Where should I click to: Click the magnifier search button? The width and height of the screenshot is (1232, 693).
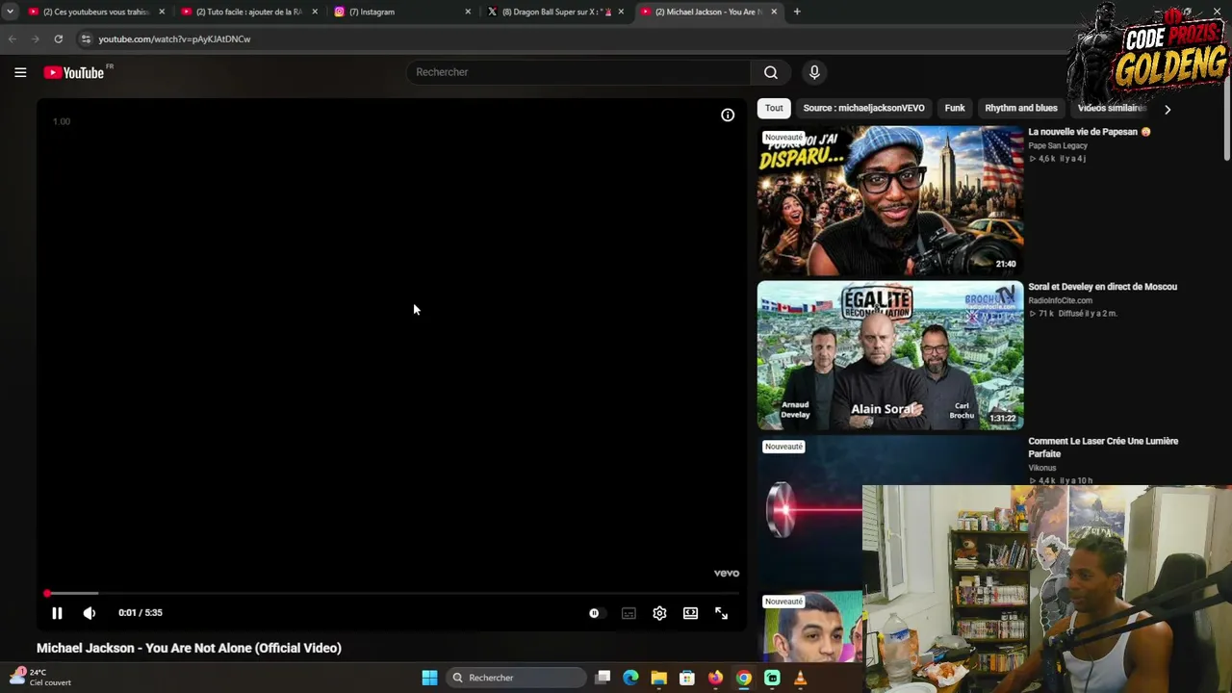(771, 72)
